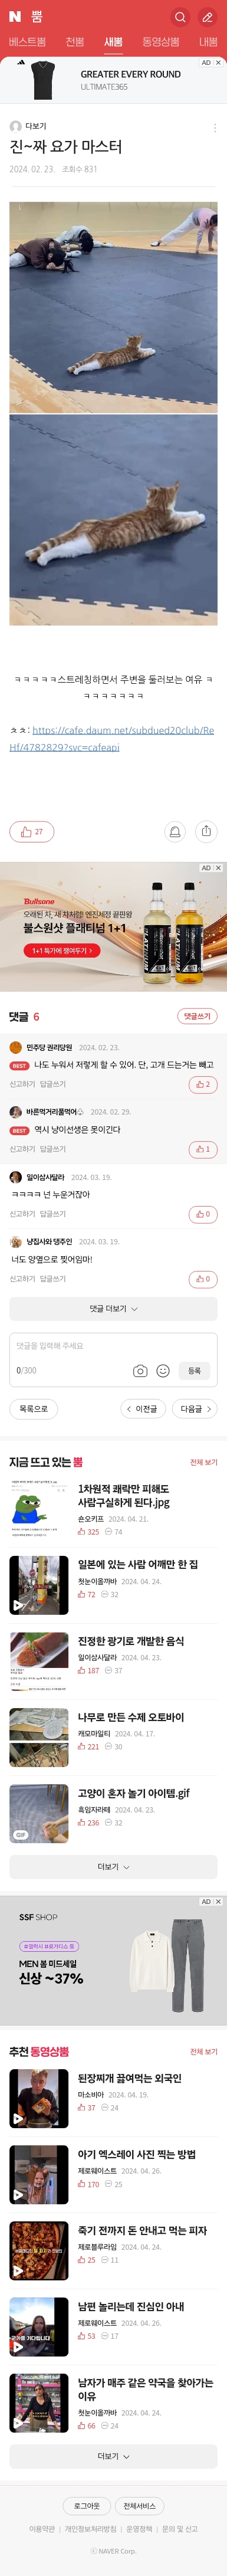Click the 댓글쓰기 button
227x2576 pixels.
pyautogui.click(x=197, y=1016)
